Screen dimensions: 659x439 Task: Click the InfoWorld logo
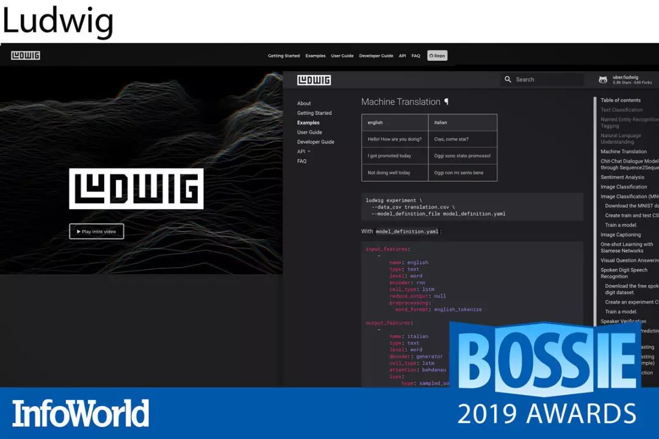81,413
